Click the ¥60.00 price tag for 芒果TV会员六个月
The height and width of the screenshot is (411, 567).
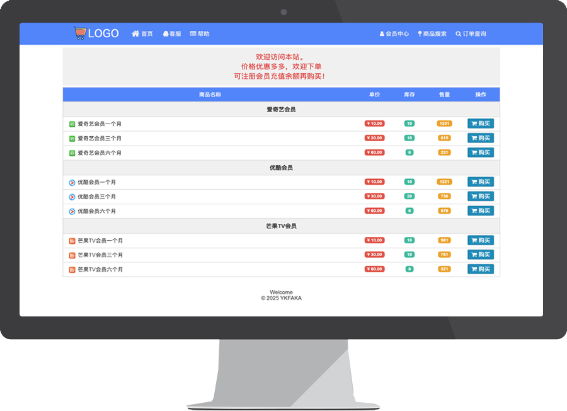tap(374, 269)
